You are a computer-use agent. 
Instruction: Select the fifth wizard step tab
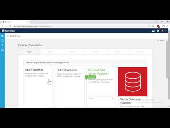point(118,52)
